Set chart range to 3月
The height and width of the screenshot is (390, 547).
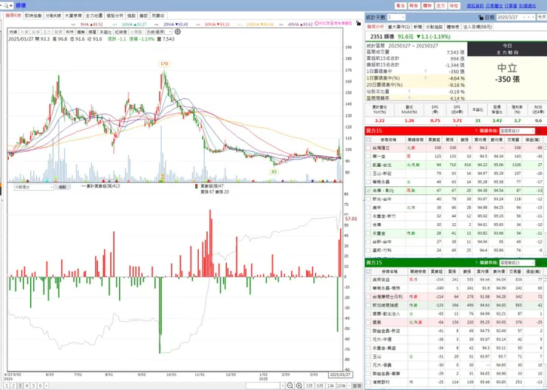coord(309,386)
